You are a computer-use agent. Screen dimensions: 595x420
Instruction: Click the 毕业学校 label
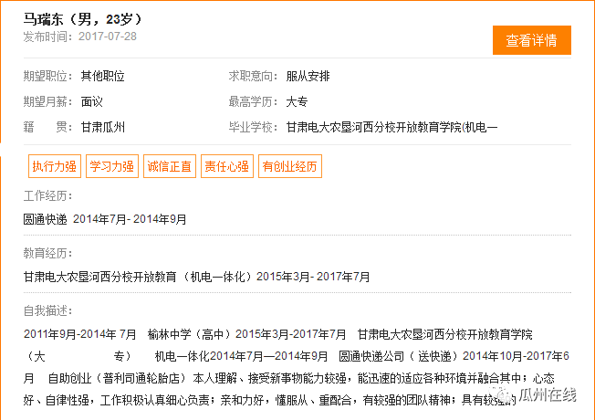pyautogui.click(x=253, y=127)
